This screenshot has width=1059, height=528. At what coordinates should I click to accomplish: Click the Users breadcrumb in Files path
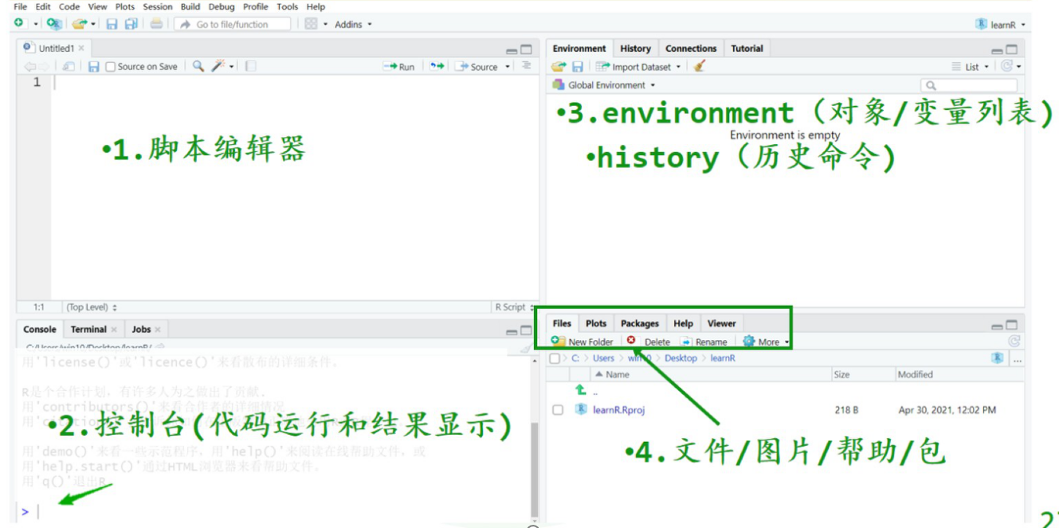(603, 358)
